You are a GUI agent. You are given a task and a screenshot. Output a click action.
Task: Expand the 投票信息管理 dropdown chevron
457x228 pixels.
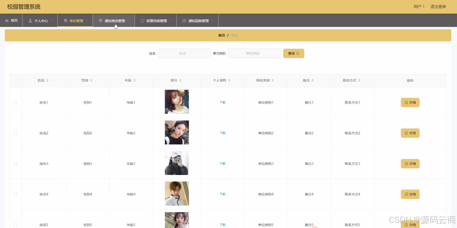[x=170, y=21]
